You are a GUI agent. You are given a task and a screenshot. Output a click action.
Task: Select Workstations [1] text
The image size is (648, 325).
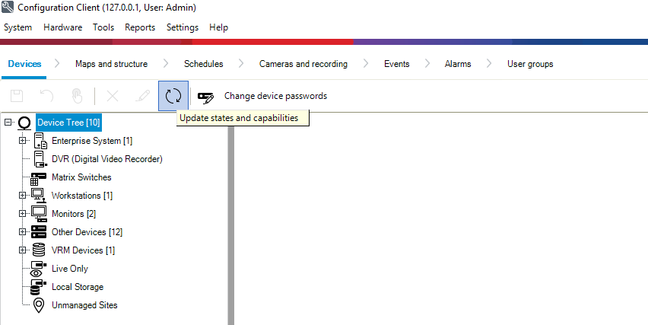pyautogui.click(x=82, y=195)
